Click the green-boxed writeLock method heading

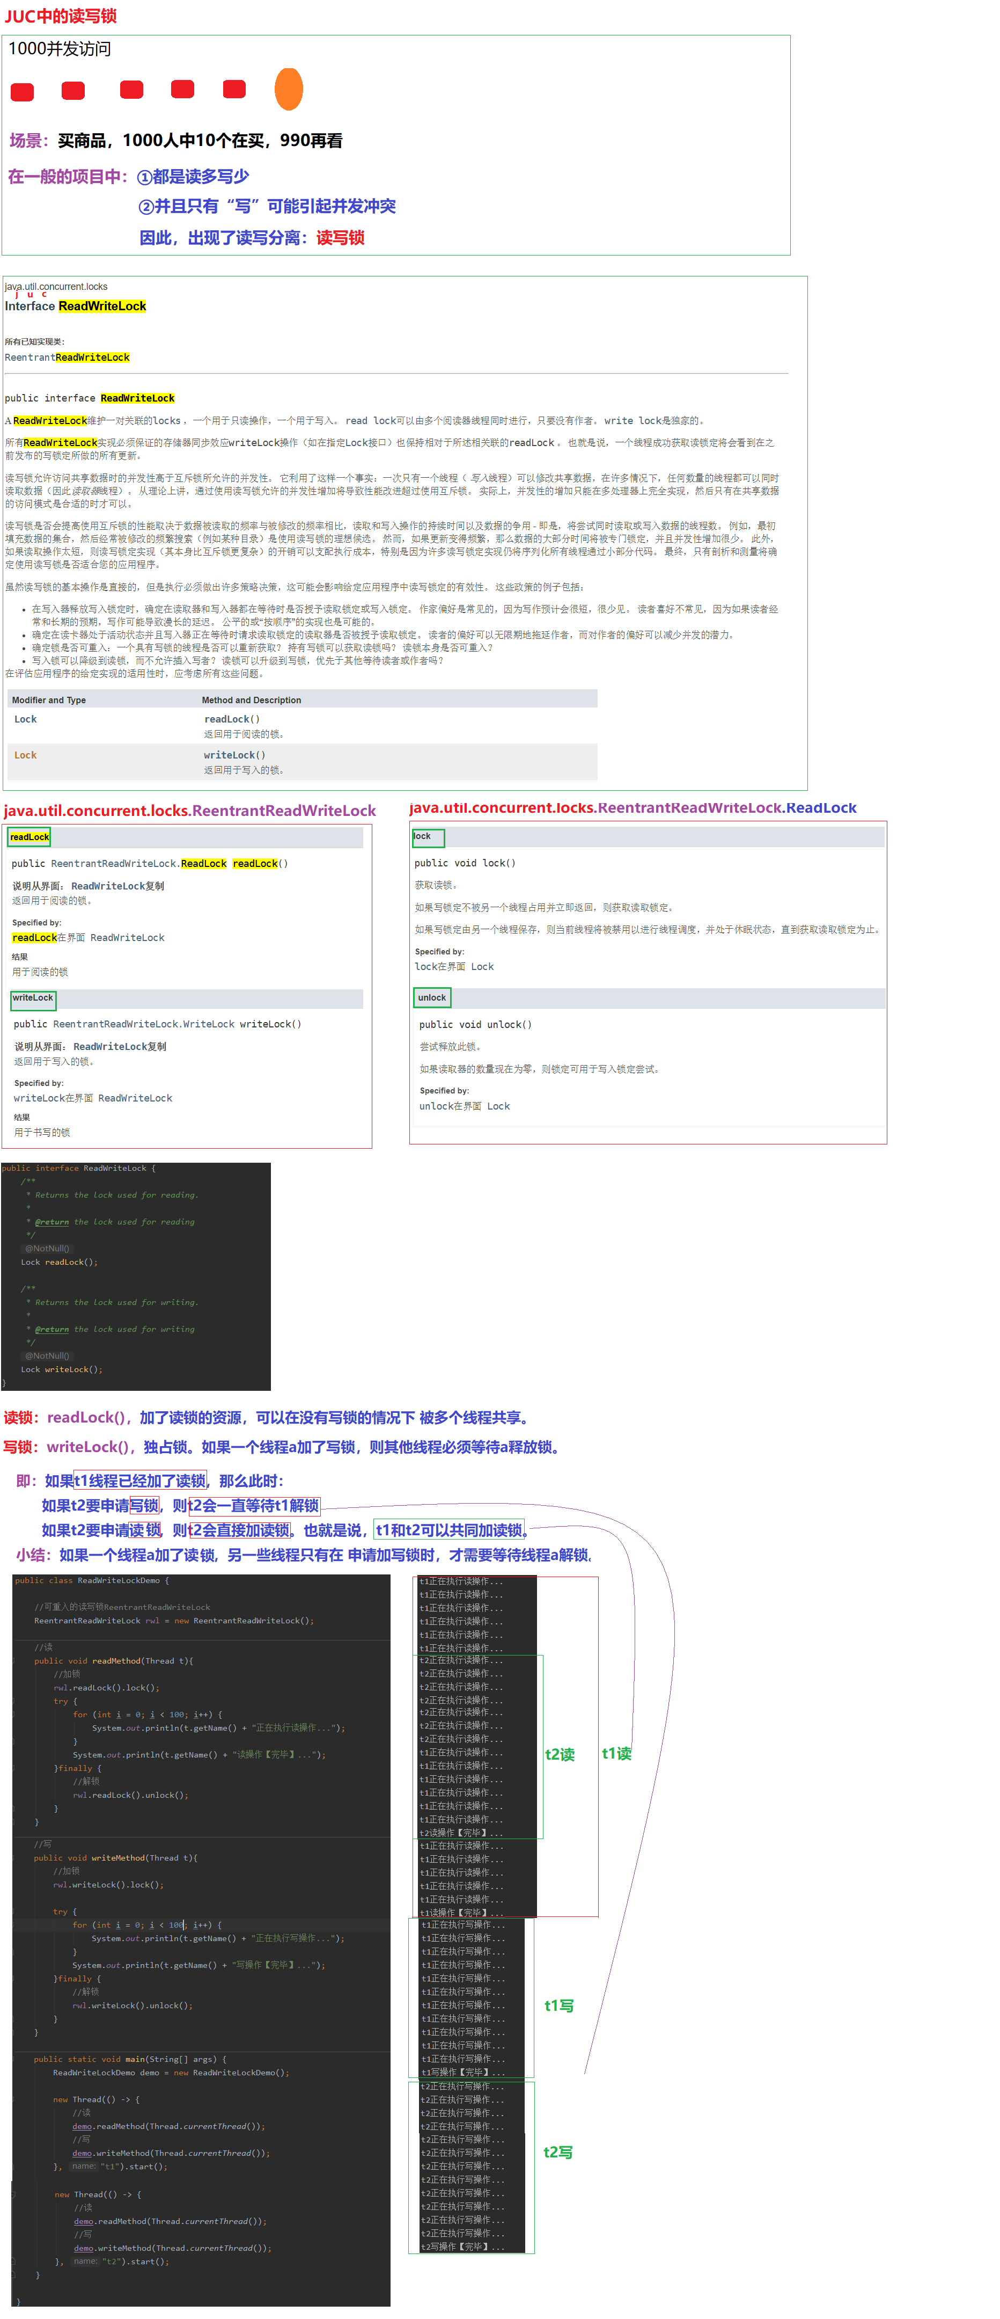pyautogui.click(x=32, y=998)
